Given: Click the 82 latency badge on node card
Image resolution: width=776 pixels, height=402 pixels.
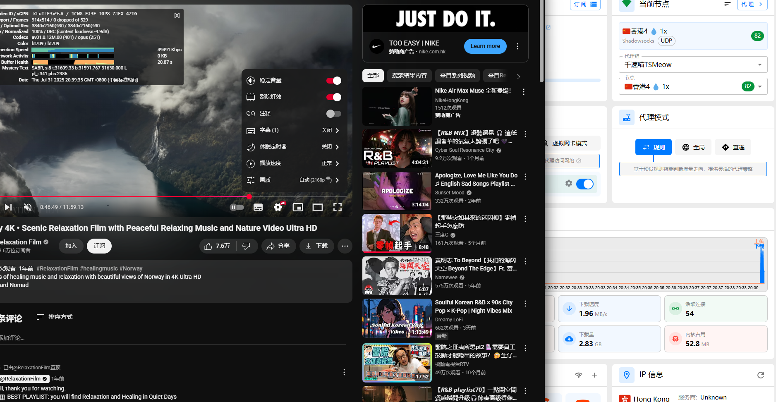Looking at the screenshot, I should pos(757,36).
